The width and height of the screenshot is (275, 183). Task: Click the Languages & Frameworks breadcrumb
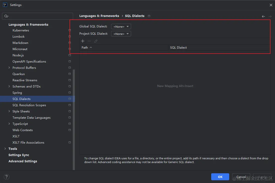(99, 16)
